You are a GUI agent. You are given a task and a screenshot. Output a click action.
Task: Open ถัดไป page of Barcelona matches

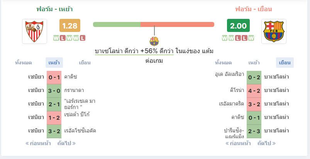(x=266, y=143)
